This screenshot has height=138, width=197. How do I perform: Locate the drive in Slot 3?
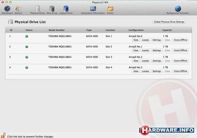click(x=145, y=61)
